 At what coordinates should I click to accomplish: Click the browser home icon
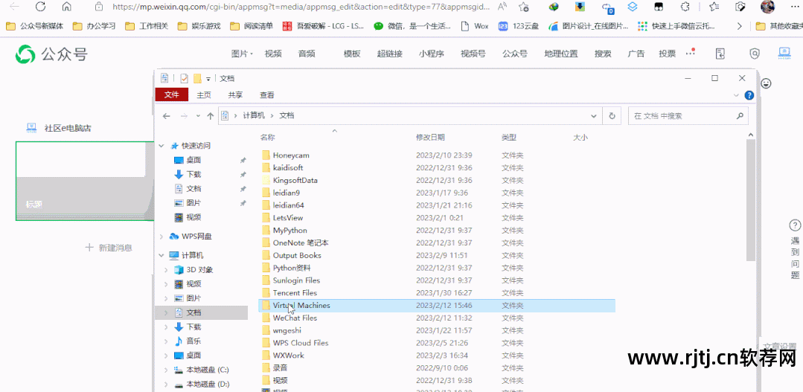tap(67, 7)
